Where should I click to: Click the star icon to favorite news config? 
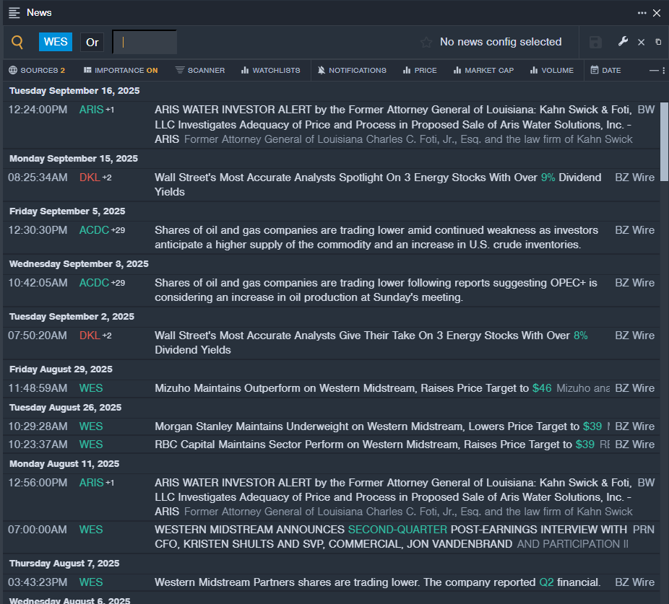pyautogui.click(x=426, y=42)
